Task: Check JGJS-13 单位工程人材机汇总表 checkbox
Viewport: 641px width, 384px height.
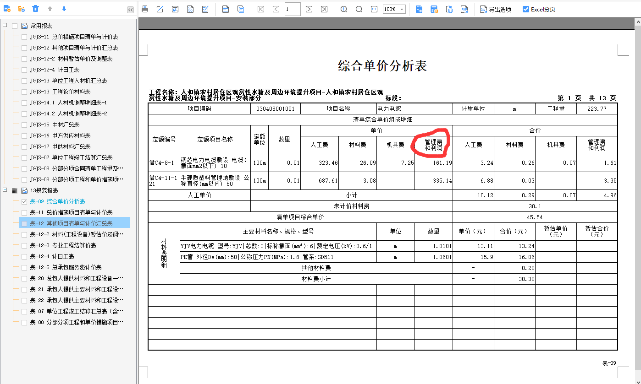Action: (24, 81)
